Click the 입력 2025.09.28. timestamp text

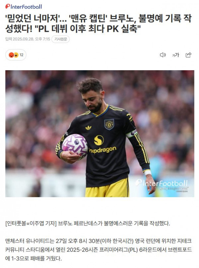point(28,39)
